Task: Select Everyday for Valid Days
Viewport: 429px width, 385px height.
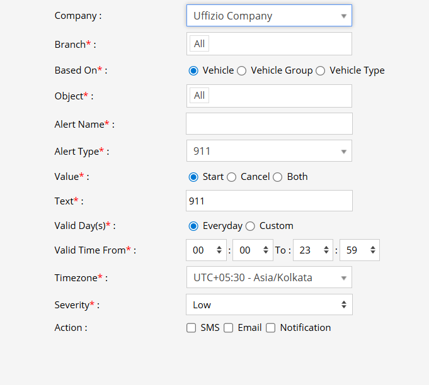Action: click(193, 226)
